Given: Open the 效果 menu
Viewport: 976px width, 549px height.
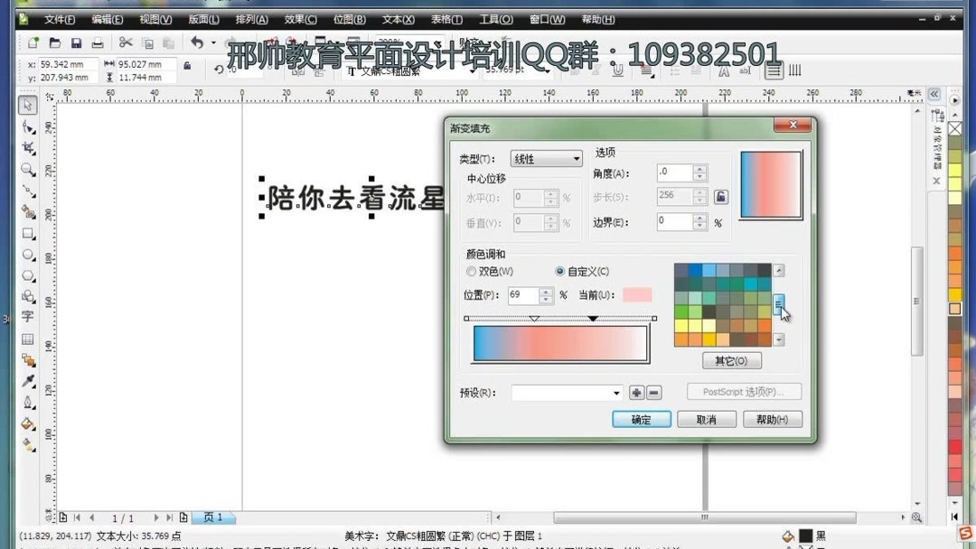Looking at the screenshot, I should pos(298,19).
